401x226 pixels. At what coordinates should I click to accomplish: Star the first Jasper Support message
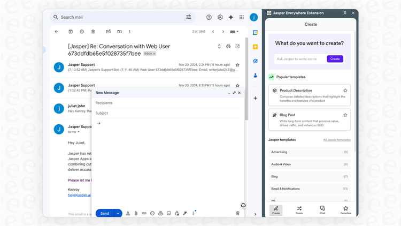237,65
